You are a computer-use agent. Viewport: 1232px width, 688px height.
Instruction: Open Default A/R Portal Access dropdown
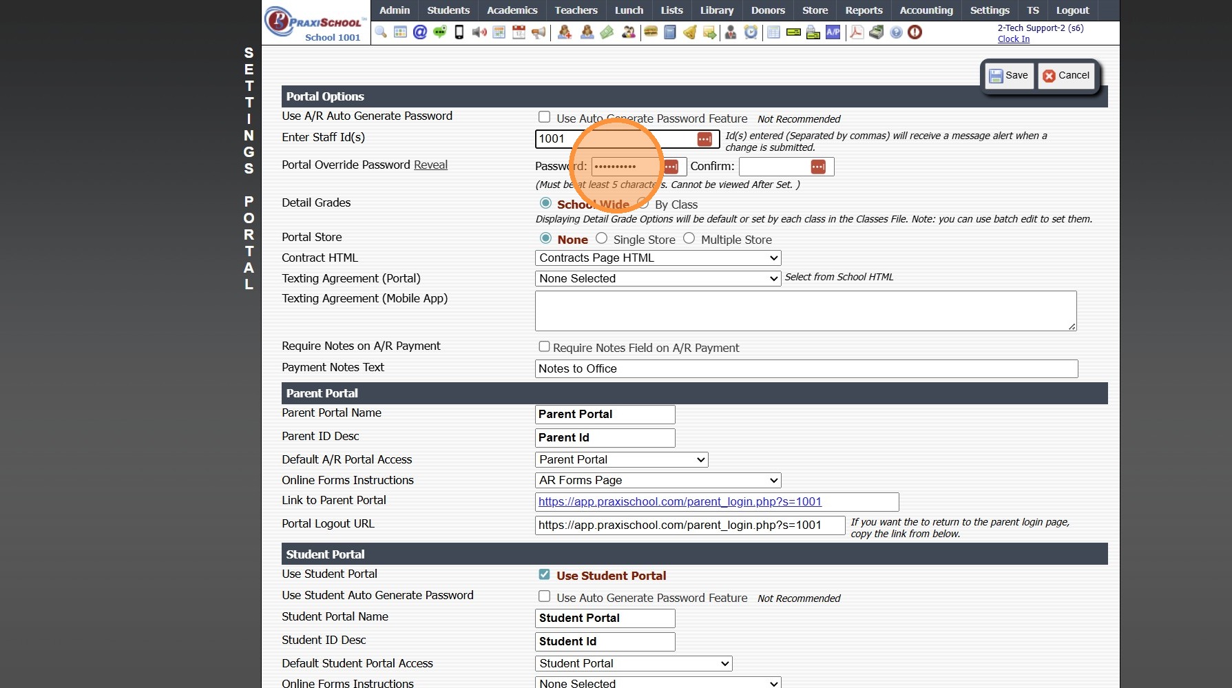[621, 459]
